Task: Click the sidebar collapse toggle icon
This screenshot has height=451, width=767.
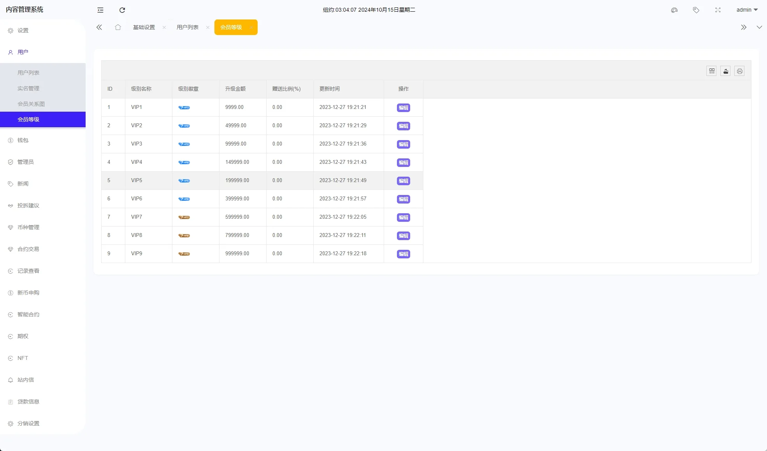Action: pyautogui.click(x=100, y=10)
